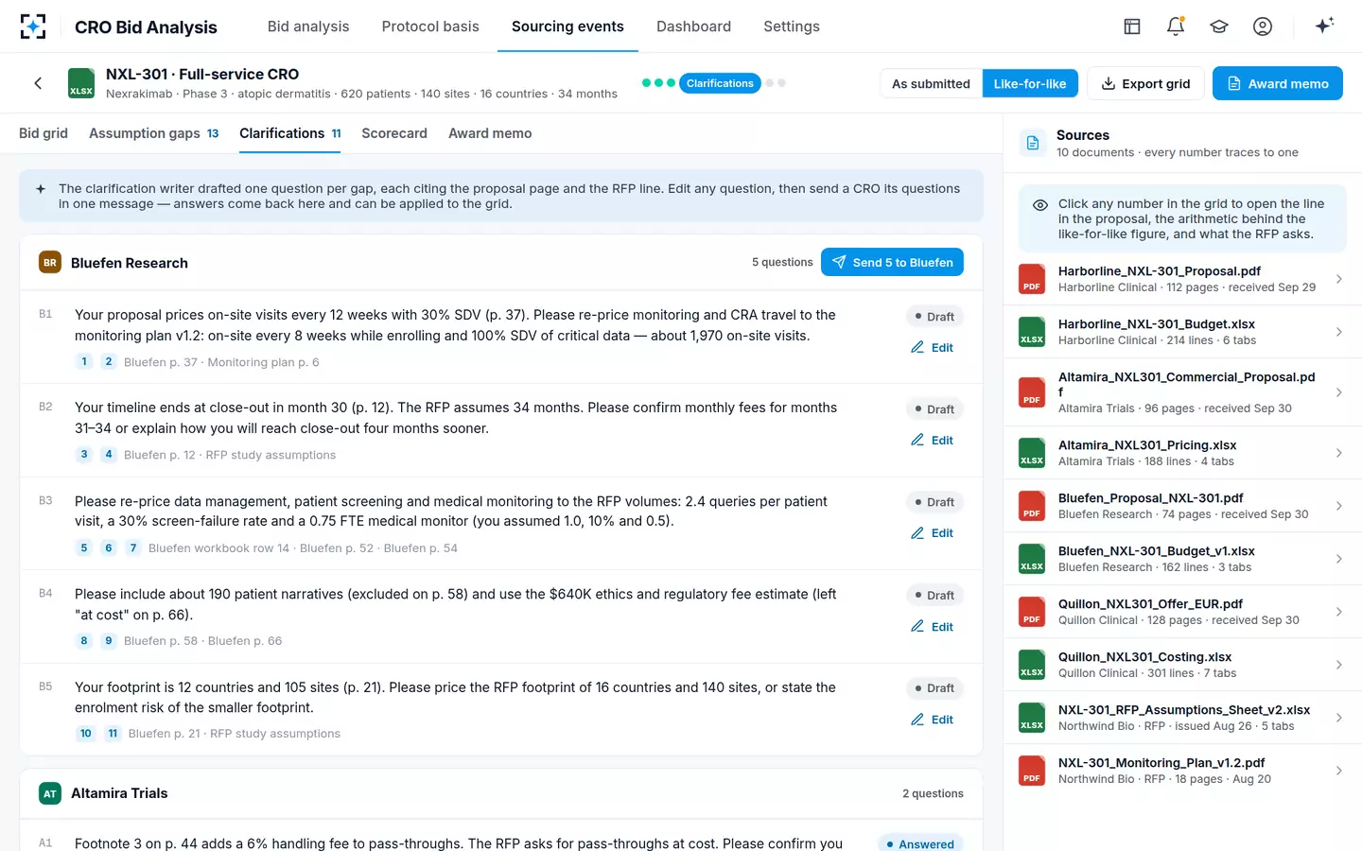This screenshot has width=1362, height=851.
Task: Click the last grey progress dot
Action: click(781, 83)
